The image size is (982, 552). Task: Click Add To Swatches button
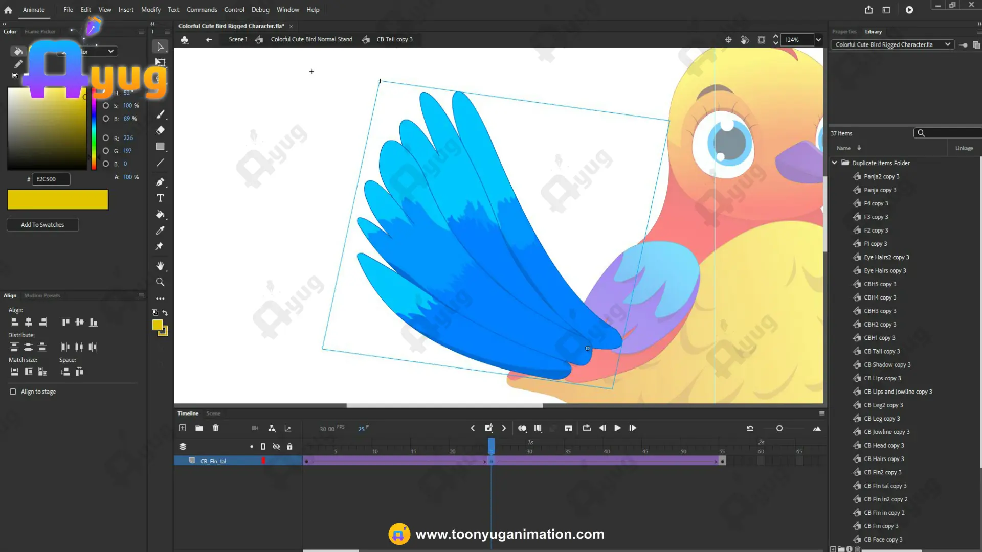point(42,225)
